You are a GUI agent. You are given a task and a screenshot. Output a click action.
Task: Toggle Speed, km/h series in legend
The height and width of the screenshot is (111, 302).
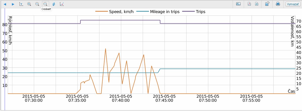coord(121,12)
